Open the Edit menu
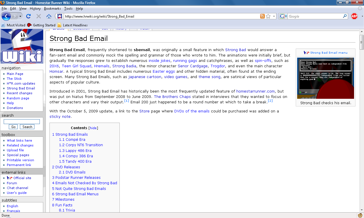Viewport: 364px width, 218px height. [13, 9]
